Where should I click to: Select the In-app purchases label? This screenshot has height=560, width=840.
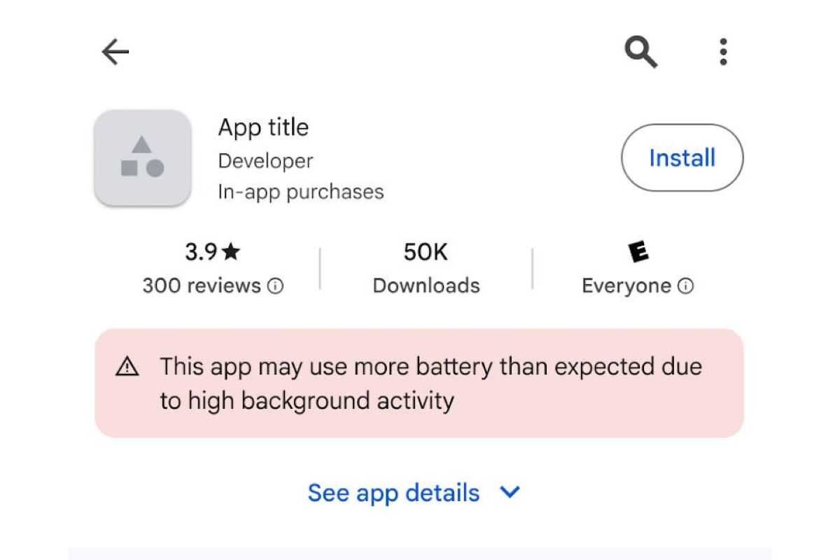(x=301, y=190)
